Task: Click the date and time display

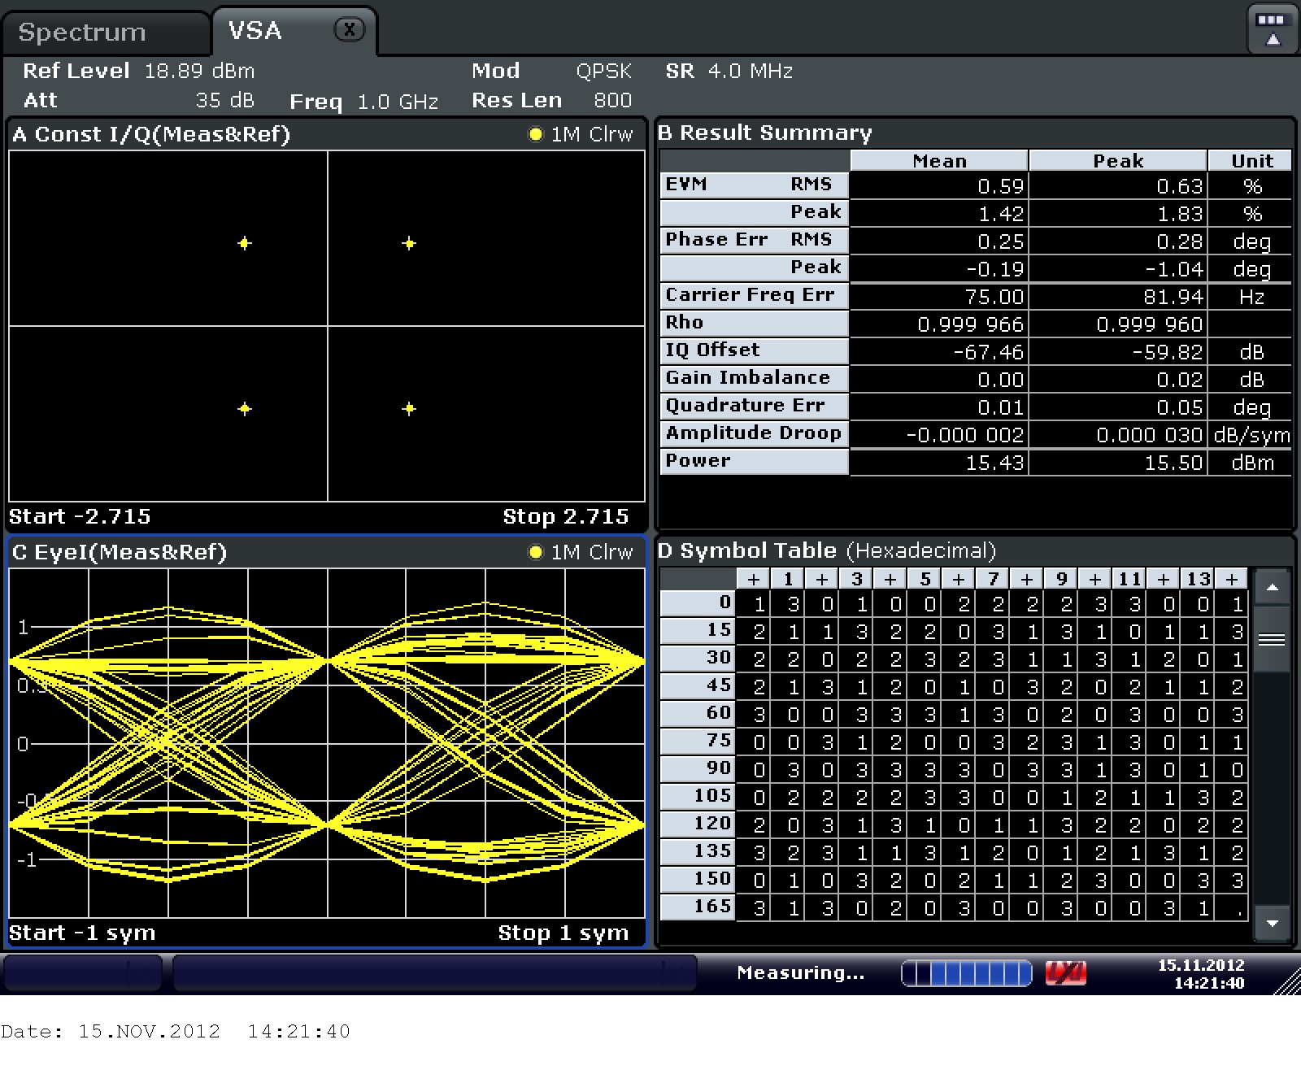Action: [1200, 973]
